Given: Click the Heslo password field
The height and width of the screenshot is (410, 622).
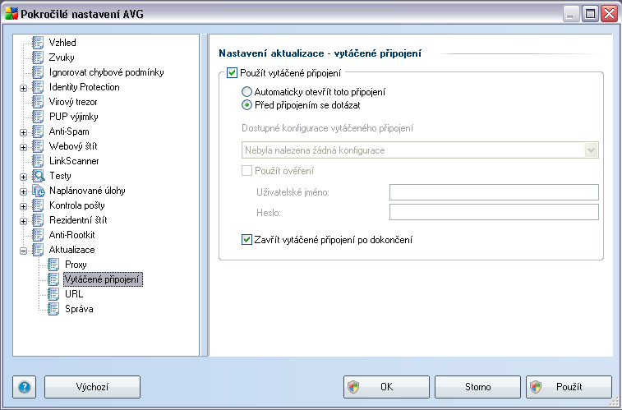Looking at the screenshot, I should (x=494, y=212).
